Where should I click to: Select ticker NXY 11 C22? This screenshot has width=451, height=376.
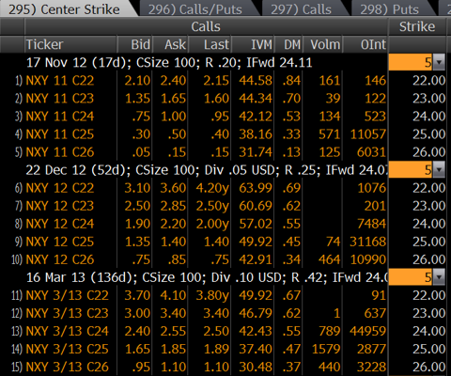point(60,81)
